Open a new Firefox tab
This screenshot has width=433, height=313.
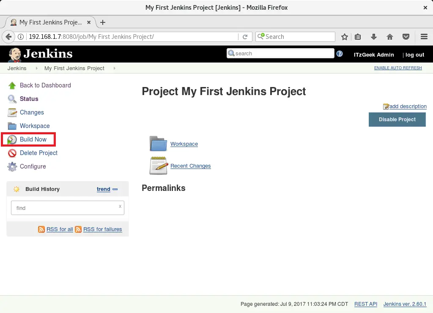coord(103,22)
